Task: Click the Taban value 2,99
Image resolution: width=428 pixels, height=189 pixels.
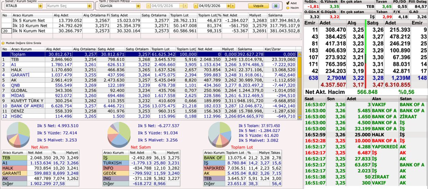Action: 387,17
